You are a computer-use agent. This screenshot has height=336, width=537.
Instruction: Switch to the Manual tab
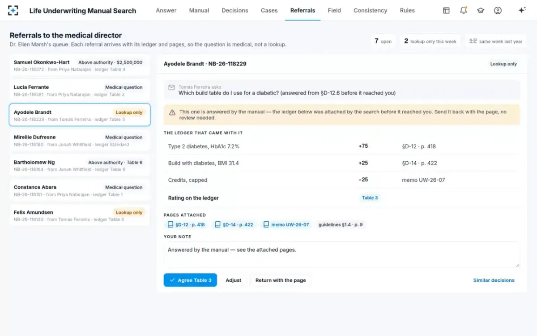199,10
